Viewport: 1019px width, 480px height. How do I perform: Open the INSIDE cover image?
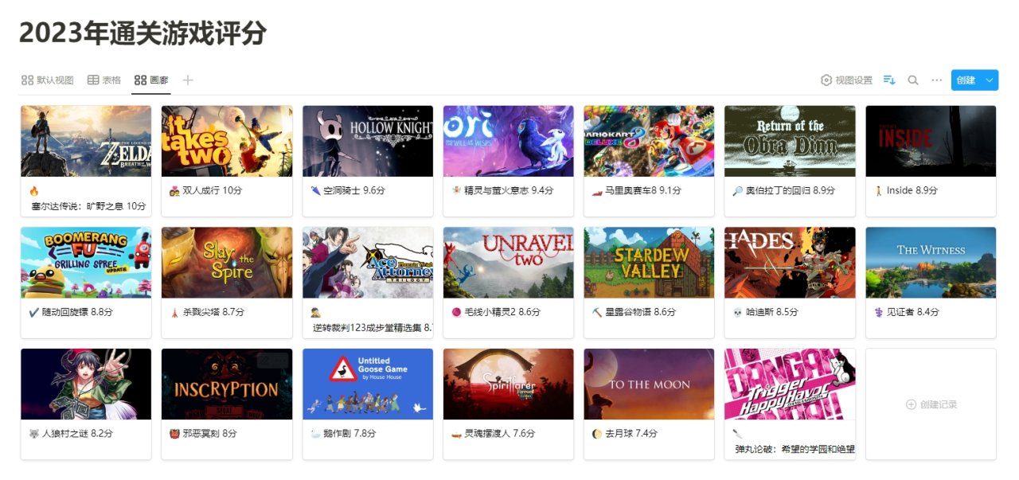click(931, 141)
